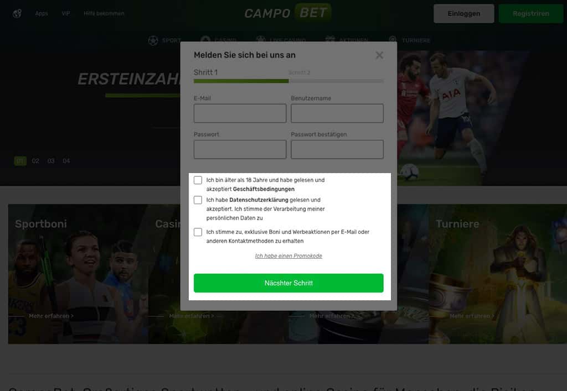Image resolution: width=567 pixels, height=391 pixels.
Task: Click the Aktionen gift icon
Action: coord(330,39)
